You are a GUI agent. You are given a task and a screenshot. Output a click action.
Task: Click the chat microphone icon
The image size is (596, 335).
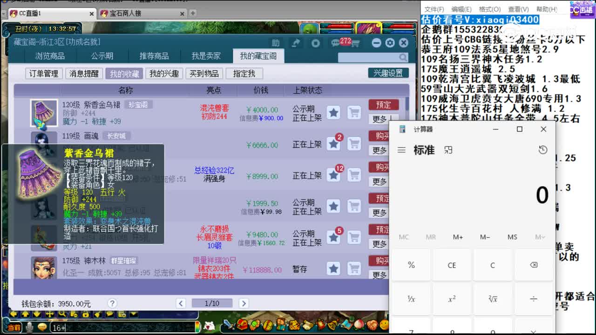point(29,328)
